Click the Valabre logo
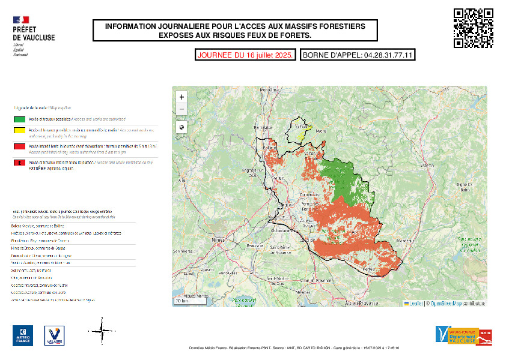The width and height of the screenshot is (506, 357). [x=54, y=335]
